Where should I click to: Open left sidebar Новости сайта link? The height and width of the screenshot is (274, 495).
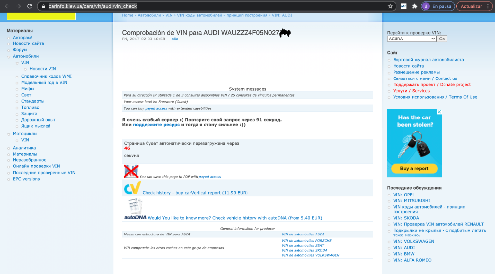pyautogui.click(x=28, y=44)
